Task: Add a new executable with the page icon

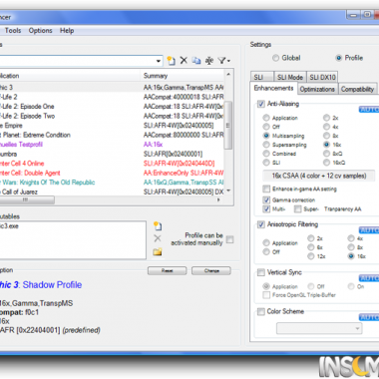Action: tap(158, 226)
